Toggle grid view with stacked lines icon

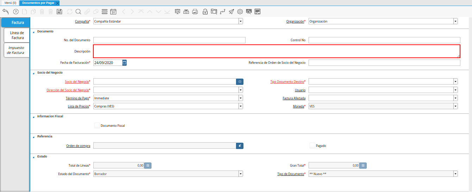pos(104,12)
